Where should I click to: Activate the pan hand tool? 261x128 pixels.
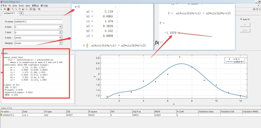pyautogui.click(x=20, y=9)
